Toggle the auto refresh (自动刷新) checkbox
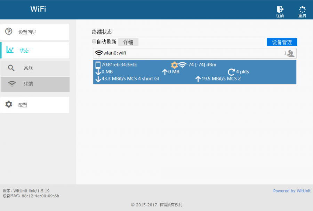Screen dimensions: 313x211 pos(94,42)
